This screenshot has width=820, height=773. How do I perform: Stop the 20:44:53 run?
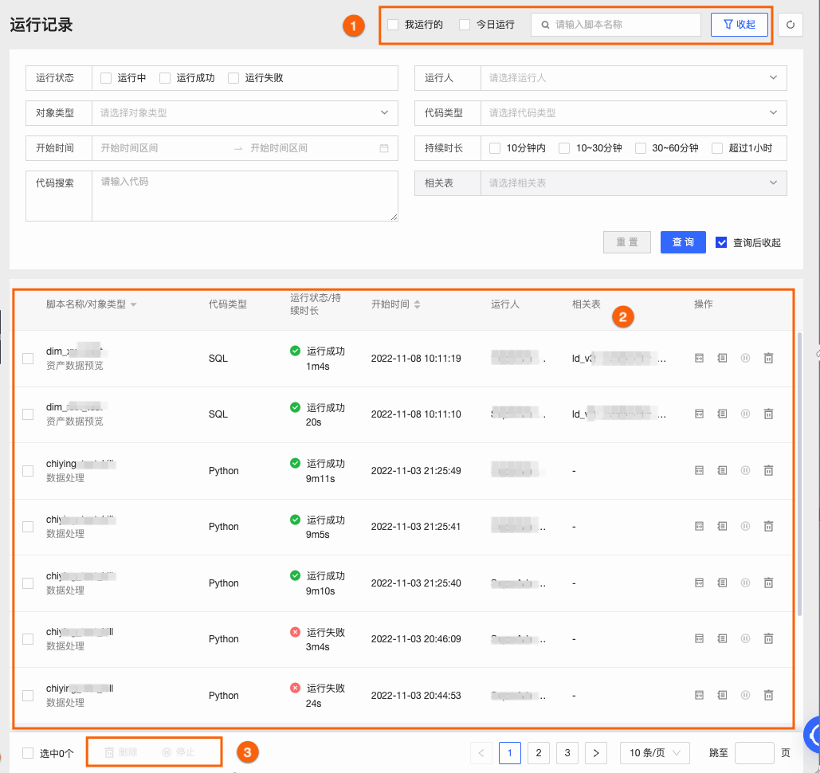[x=745, y=696]
